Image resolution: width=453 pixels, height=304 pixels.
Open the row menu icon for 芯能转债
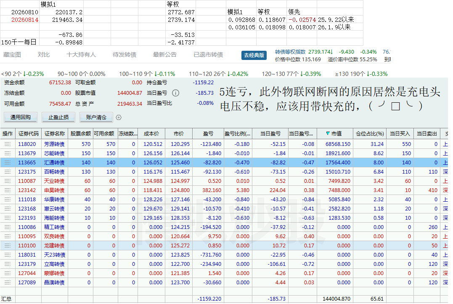point(8,153)
